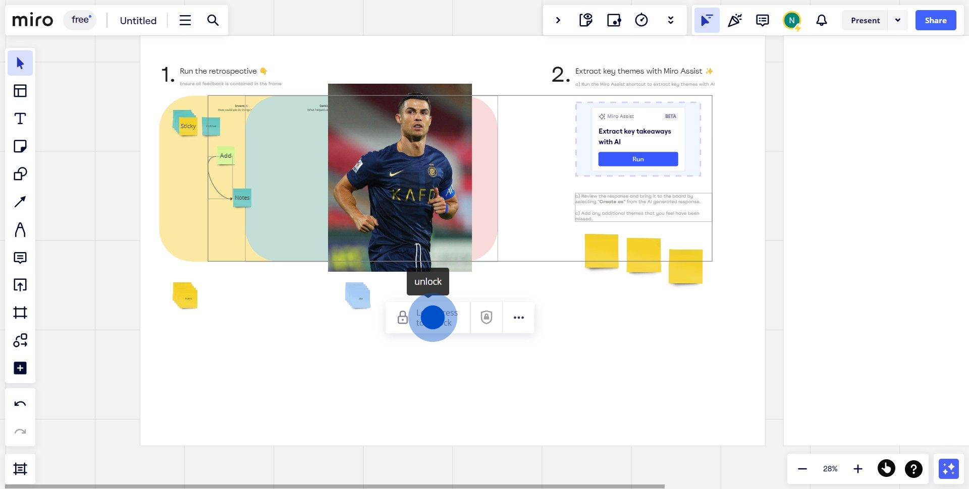969x489 pixels.
Task: Start the timer
Action: pyautogui.click(x=641, y=20)
